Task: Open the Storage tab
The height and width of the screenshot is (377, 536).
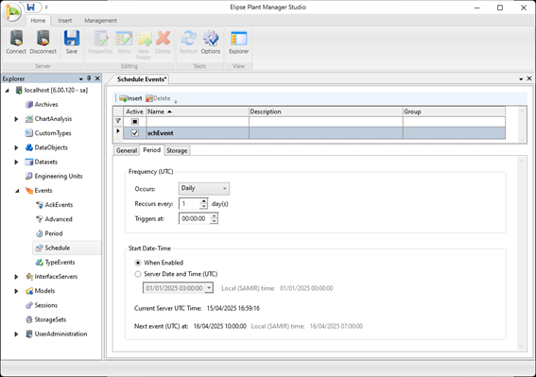Action: pos(177,150)
